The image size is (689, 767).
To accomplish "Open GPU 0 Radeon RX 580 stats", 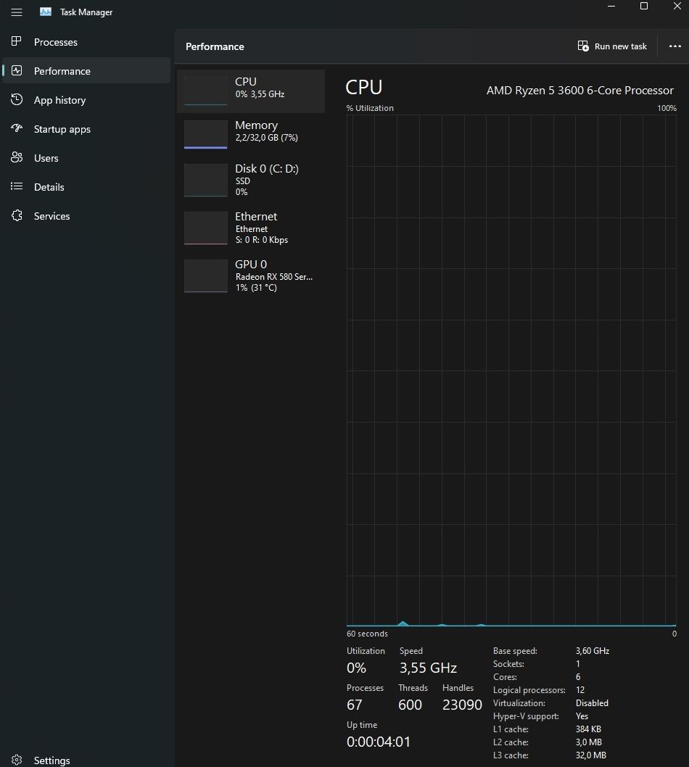I will click(x=250, y=275).
